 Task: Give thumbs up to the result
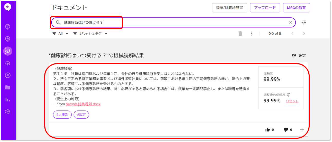268,130
